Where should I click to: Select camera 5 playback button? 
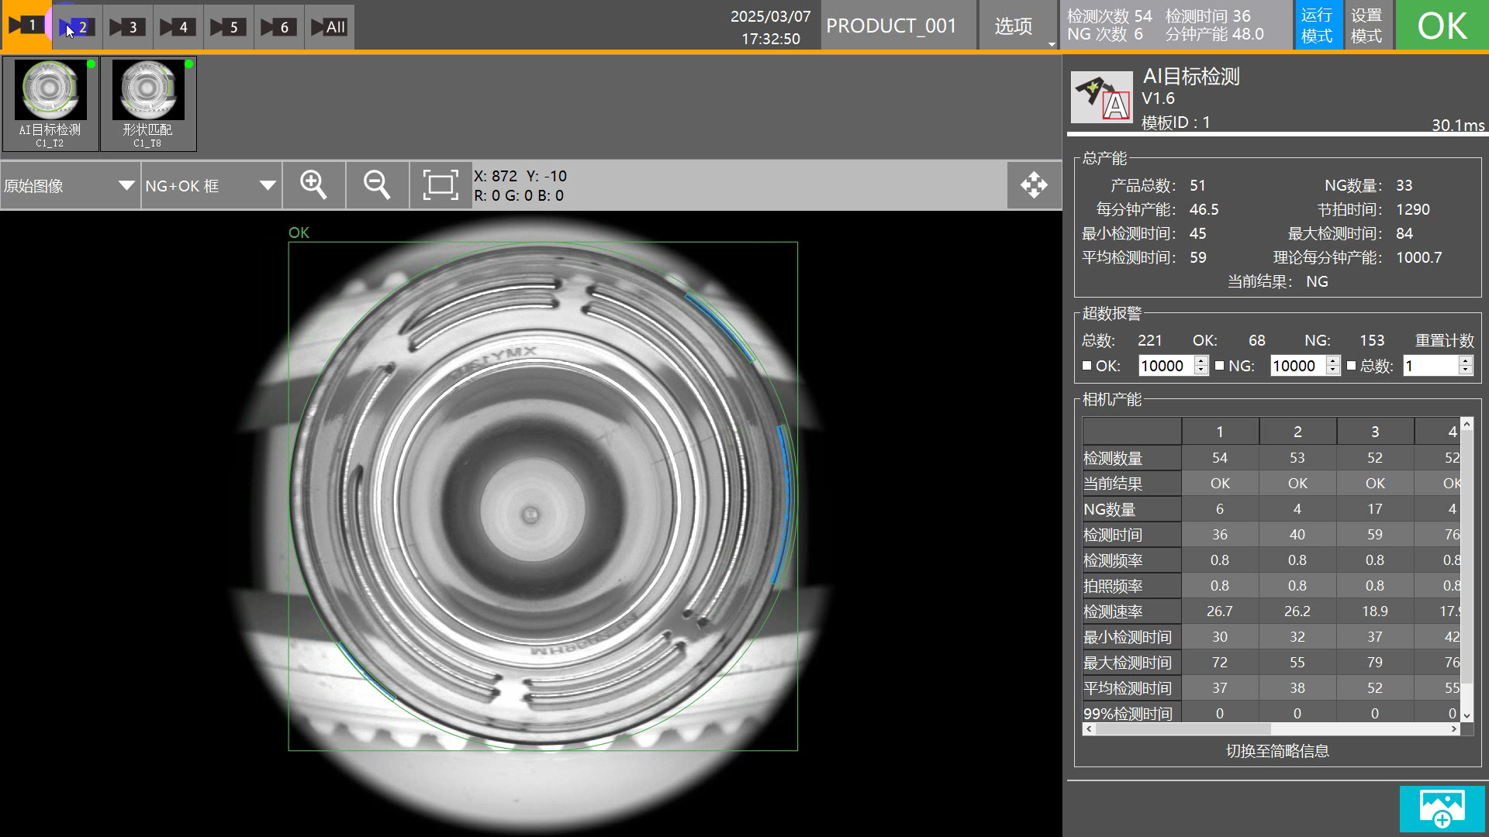[x=227, y=27]
